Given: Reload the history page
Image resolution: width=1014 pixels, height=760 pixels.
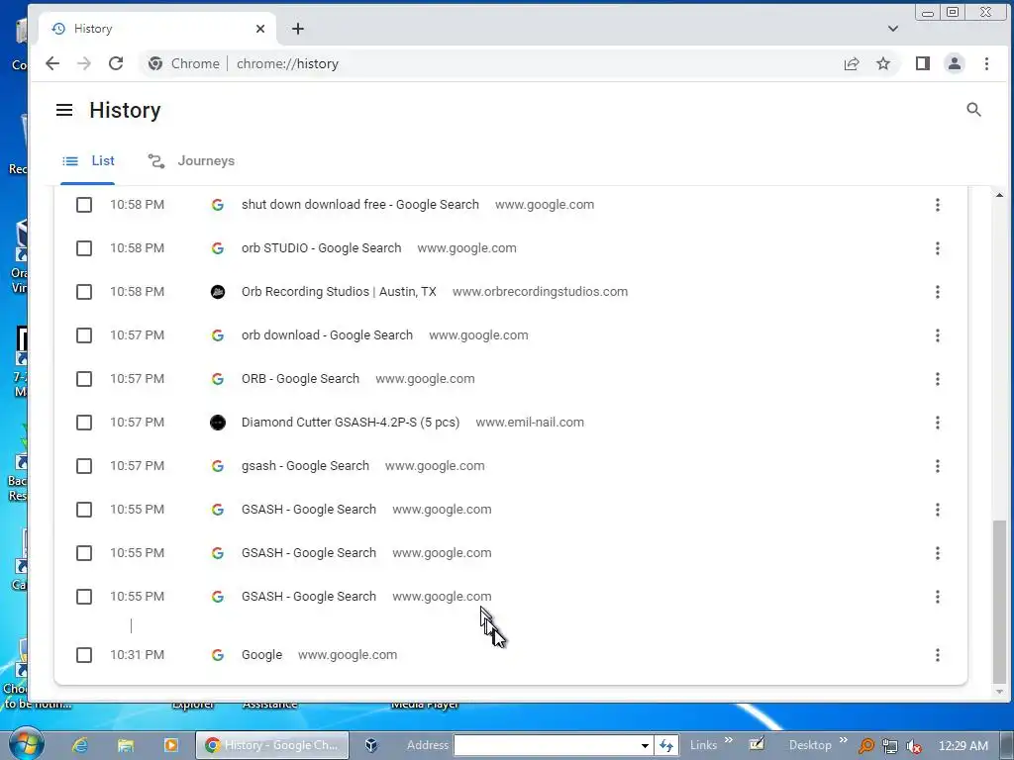Looking at the screenshot, I should pyautogui.click(x=116, y=63).
